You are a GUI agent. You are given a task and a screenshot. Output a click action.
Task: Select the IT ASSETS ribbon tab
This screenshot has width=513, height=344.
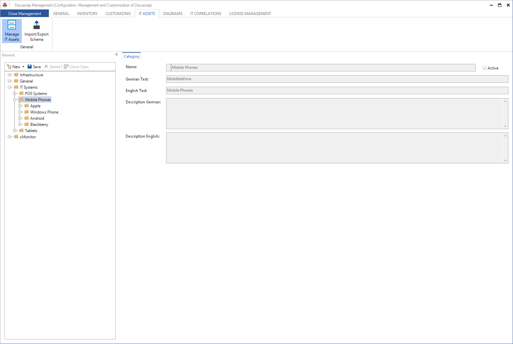coord(147,14)
